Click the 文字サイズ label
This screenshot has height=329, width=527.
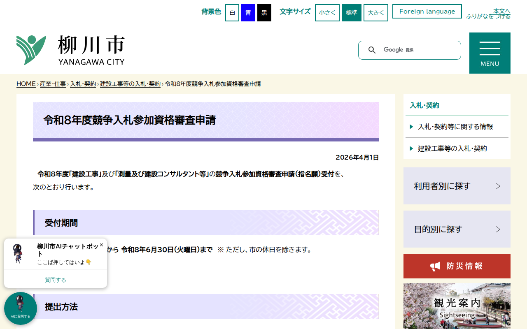click(295, 12)
